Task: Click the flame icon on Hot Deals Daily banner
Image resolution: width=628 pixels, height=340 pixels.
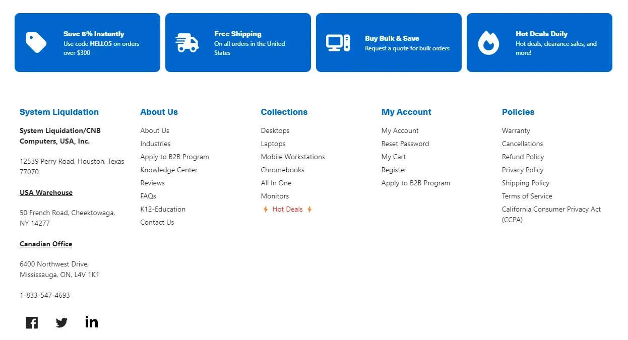Action: (x=488, y=42)
